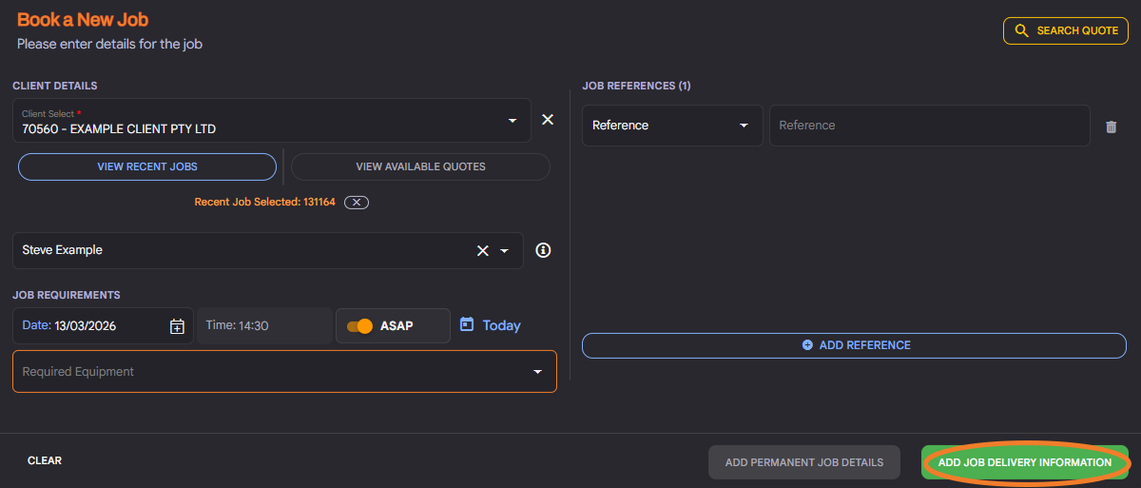
Task: Open the Client Select dropdown arrow
Action: tap(512, 121)
